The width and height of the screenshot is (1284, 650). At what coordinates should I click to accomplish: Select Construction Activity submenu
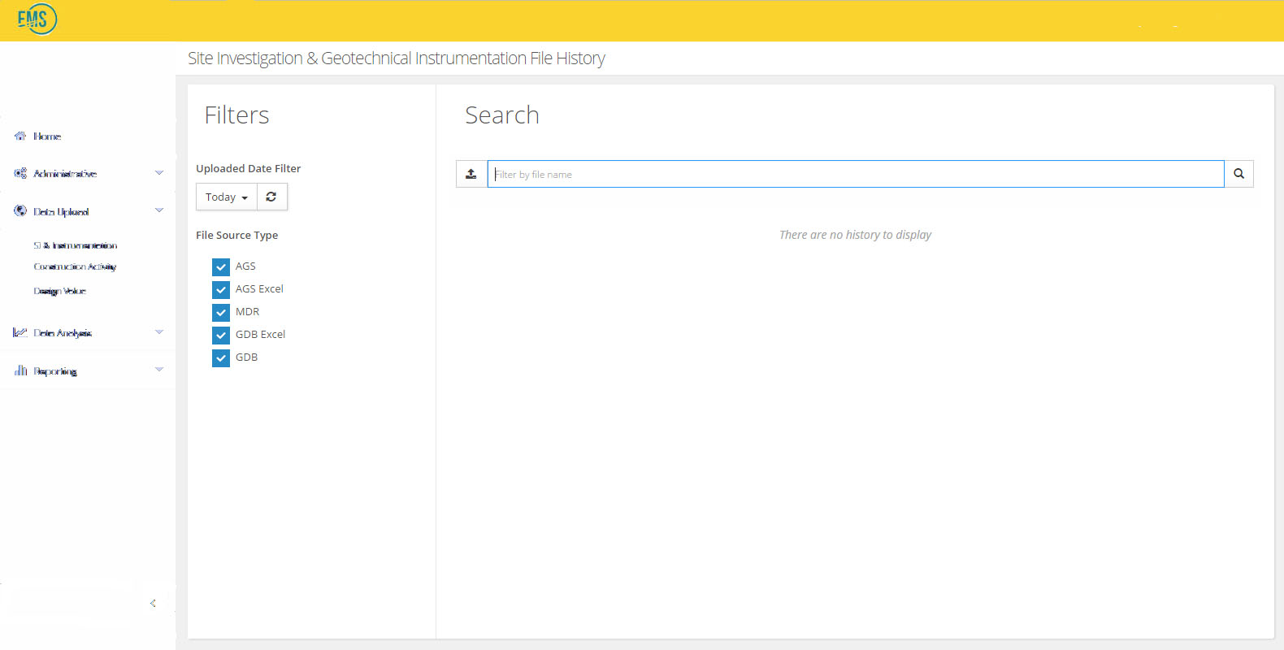[x=75, y=266]
